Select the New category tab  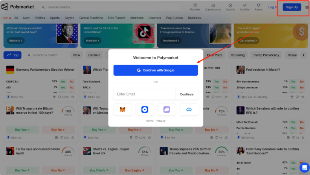pyautogui.click(x=26, y=18)
